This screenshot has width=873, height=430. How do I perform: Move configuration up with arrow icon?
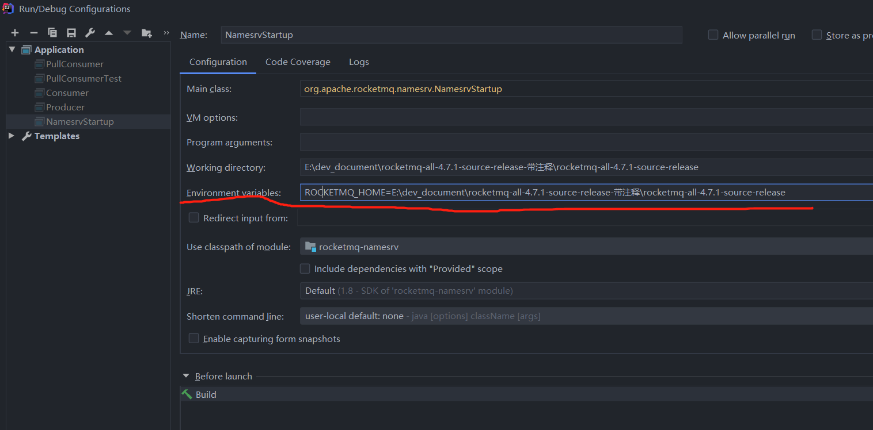click(x=109, y=33)
